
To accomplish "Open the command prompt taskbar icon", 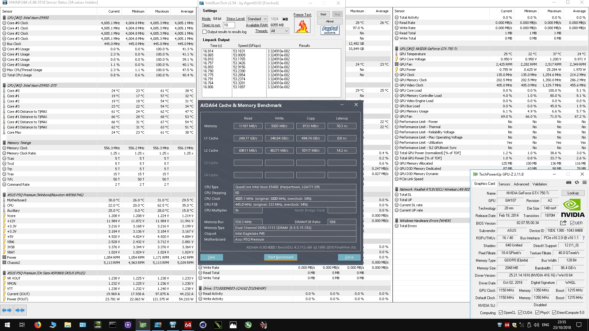I will [x=113, y=325].
